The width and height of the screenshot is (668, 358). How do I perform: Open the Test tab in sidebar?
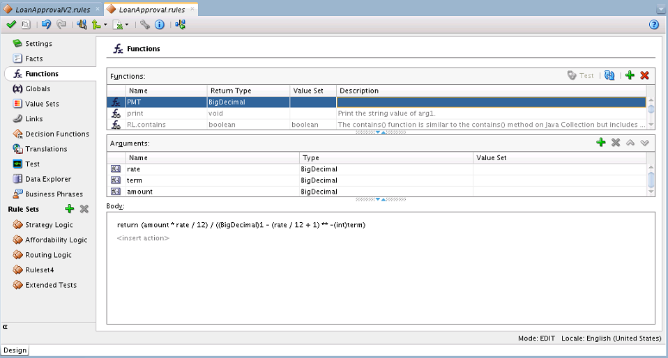tap(32, 164)
